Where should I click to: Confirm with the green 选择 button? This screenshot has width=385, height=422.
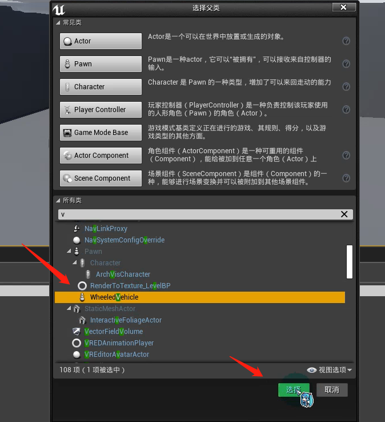point(294,390)
